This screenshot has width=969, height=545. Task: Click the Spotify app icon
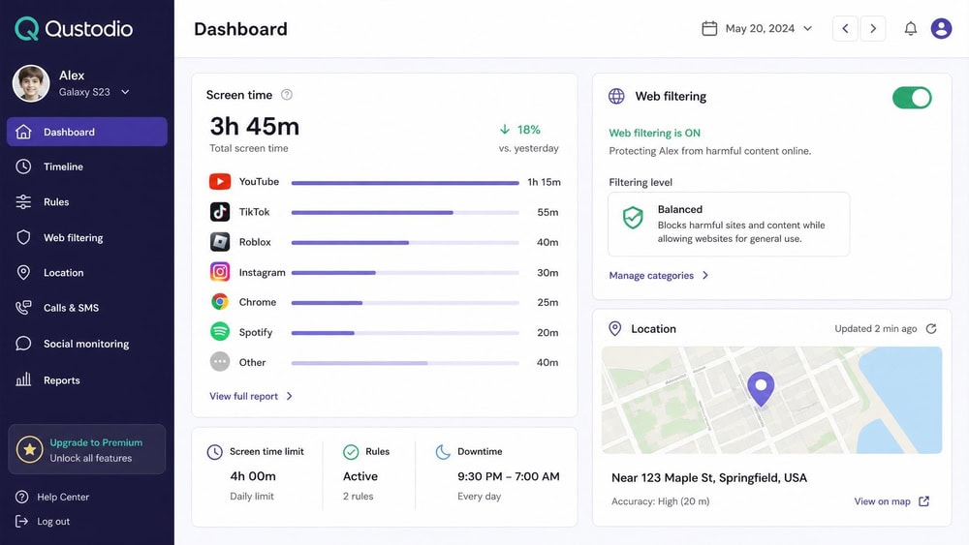[220, 332]
